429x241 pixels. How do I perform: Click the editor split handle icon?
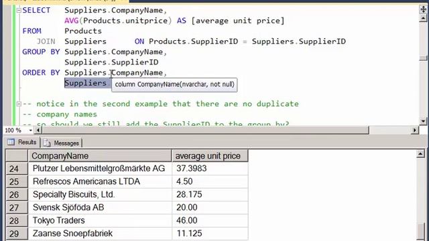423,9
